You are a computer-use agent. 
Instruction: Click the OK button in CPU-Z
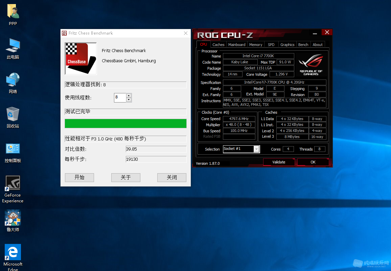coord(313,162)
